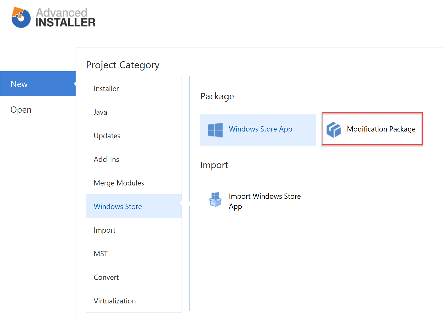Choose the Convert category
This screenshot has height=321, width=443.
click(106, 277)
